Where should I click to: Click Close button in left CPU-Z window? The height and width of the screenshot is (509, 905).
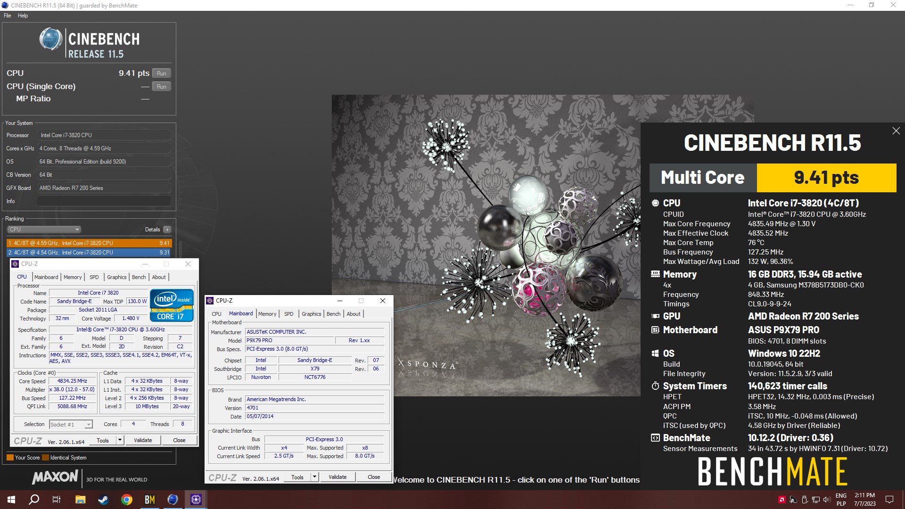tap(179, 441)
